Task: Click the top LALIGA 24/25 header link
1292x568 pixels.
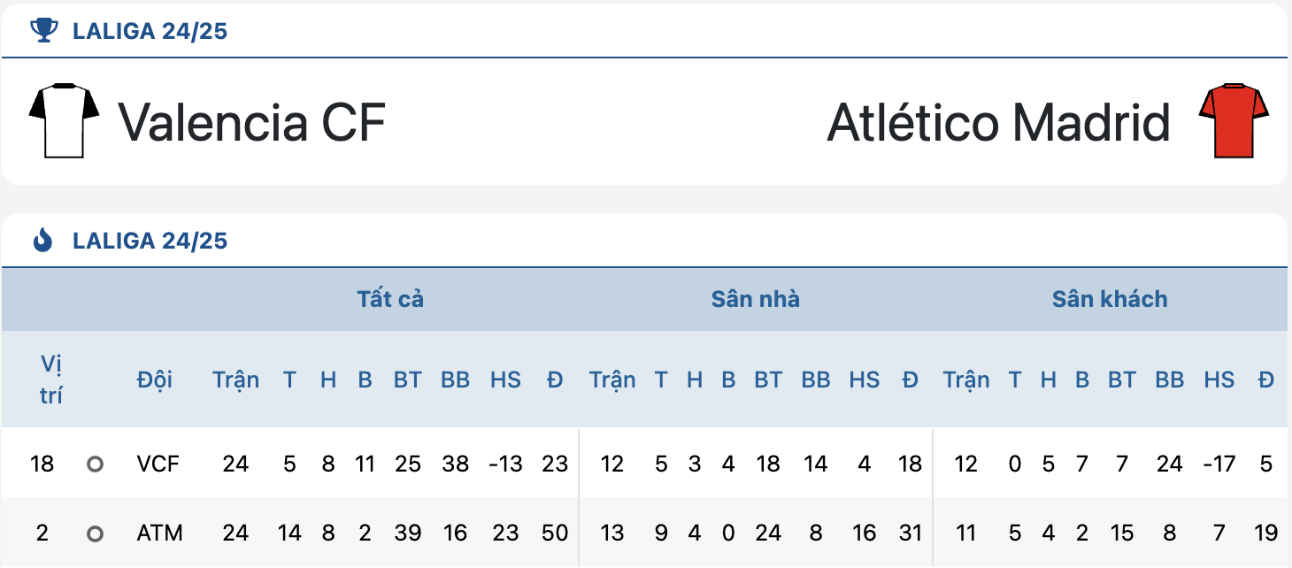Action: coord(150,32)
